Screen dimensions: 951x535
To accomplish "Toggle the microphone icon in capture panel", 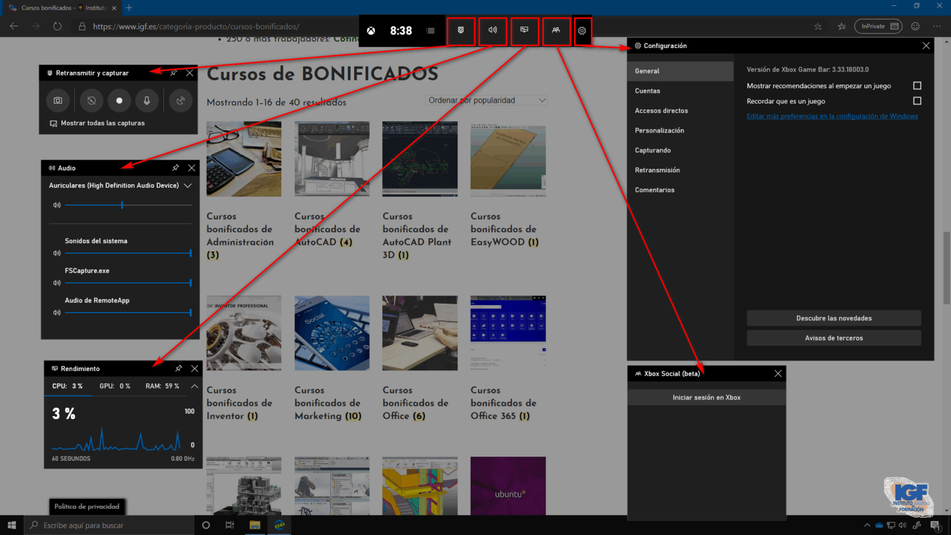I will [x=147, y=100].
